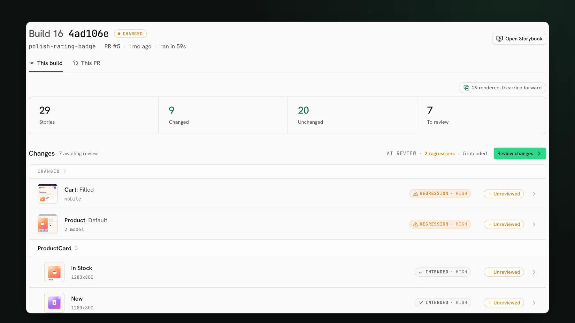The width and height of the screenshot is (575, 323).
Task: Click Unreviewed status on Cart: Filled row
Action: (x=504, y=194)
